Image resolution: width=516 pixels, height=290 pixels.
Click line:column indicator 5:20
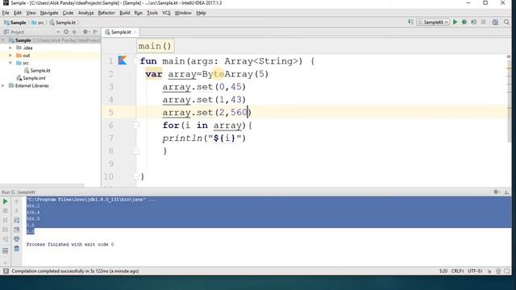[x=443, y=271]
